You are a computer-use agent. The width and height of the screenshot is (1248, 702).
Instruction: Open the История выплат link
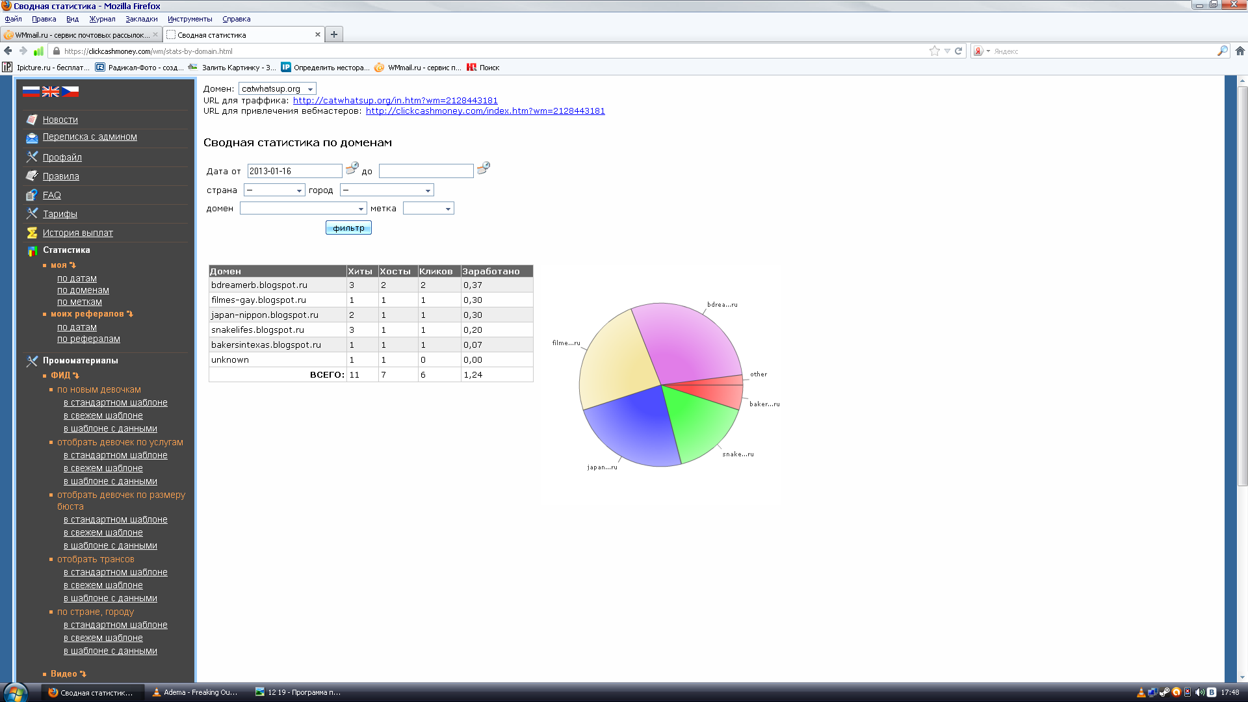[x=77, y=233]
